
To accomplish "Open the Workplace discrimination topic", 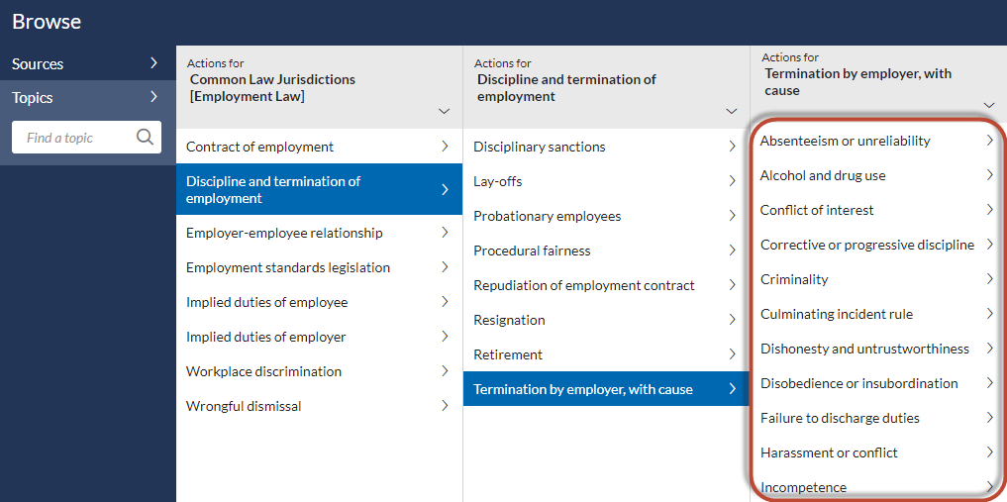I will click(x=319, y=371).
